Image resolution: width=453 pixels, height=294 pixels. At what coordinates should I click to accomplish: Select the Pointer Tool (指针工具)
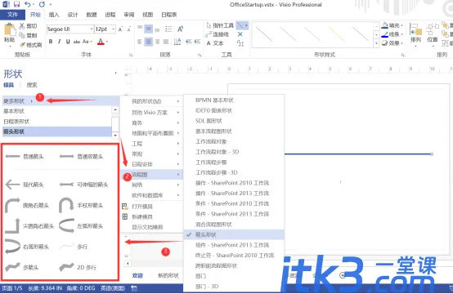(220, 25)
